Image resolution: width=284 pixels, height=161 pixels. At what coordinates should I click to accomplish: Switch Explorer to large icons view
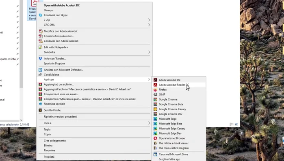click(236, 125)
